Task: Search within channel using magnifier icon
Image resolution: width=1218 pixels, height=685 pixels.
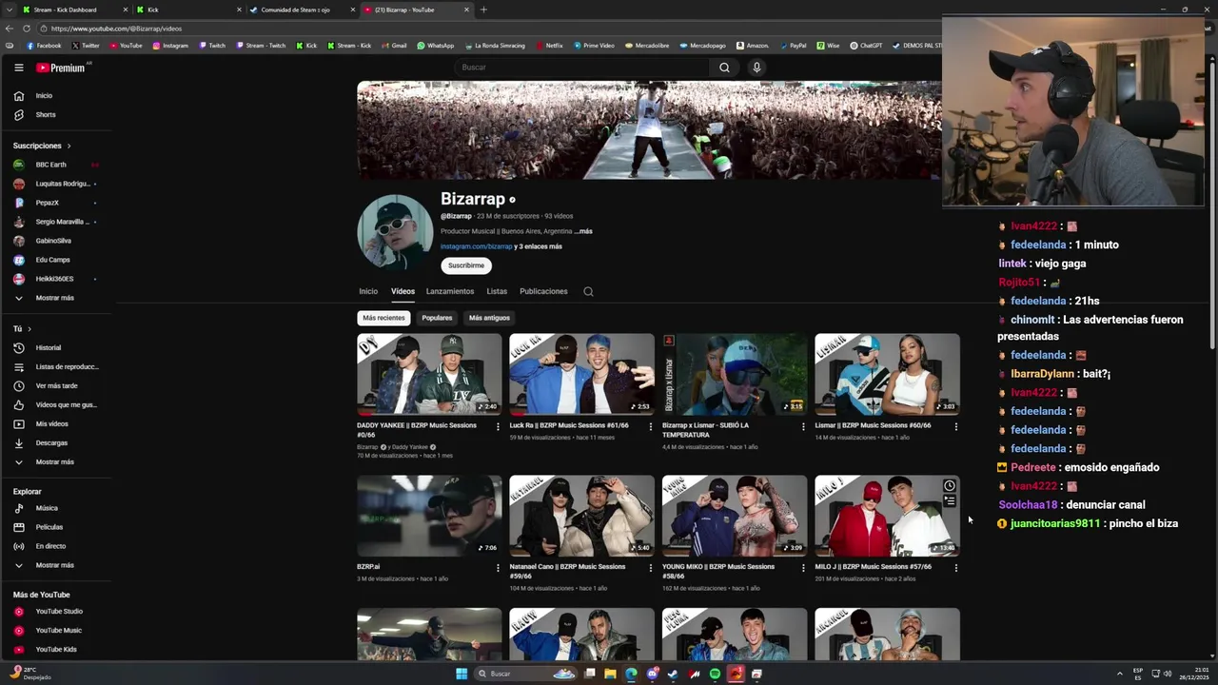Action: point(588,292)
